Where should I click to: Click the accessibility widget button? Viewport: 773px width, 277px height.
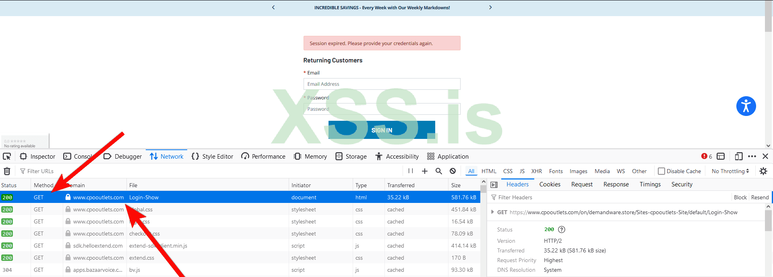[746, 106]
